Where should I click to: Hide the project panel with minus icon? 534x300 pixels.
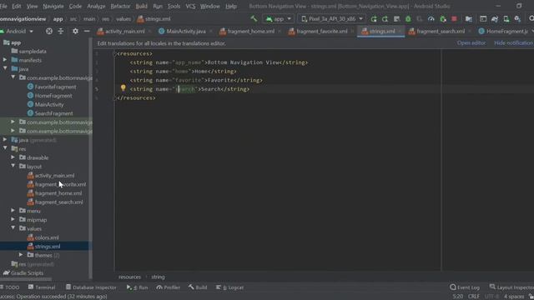87,32
